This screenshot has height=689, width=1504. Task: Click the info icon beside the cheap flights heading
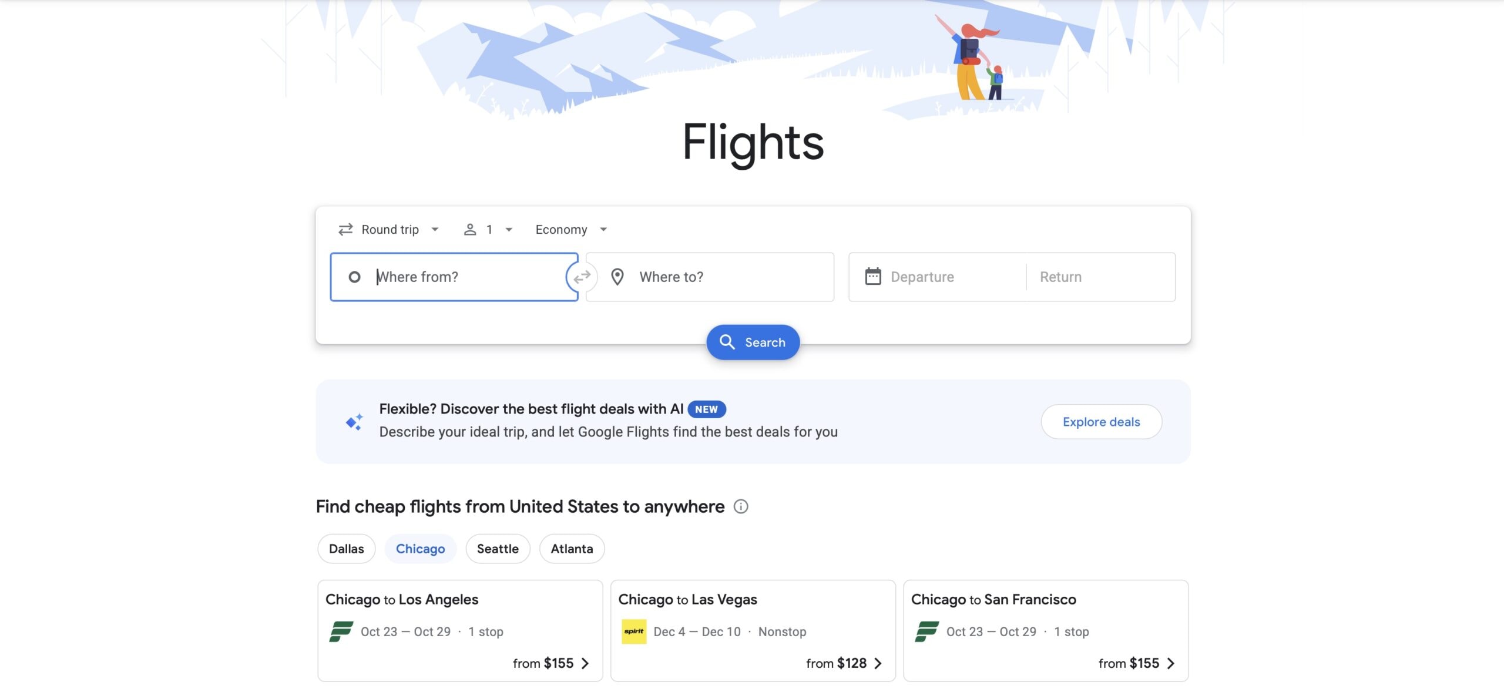(x=741, y=506)
